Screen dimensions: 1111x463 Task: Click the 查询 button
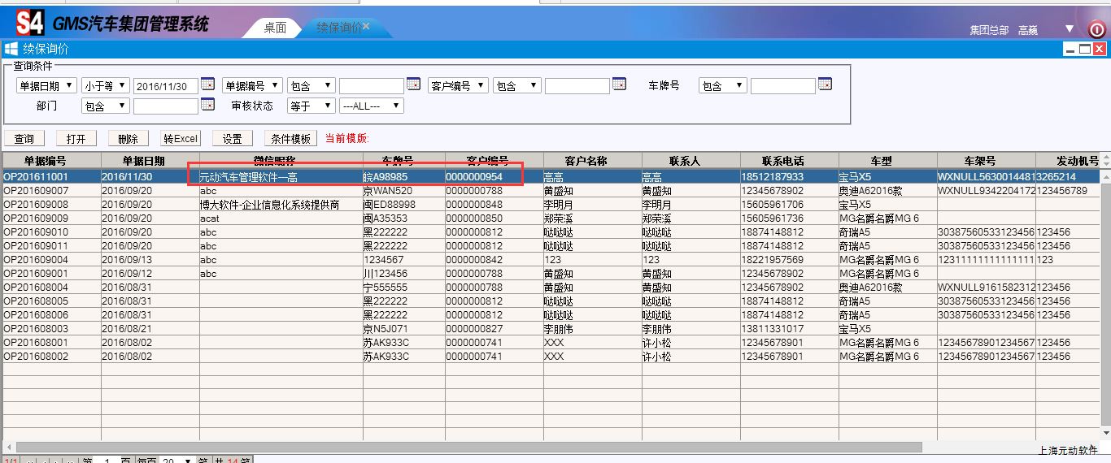click(24, 139)
